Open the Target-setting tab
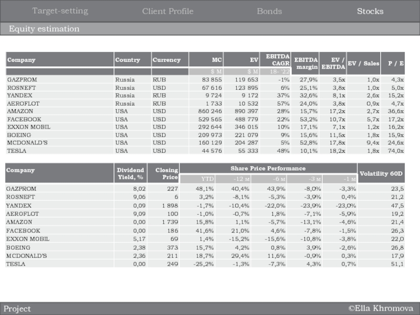 tap(60, 11)
